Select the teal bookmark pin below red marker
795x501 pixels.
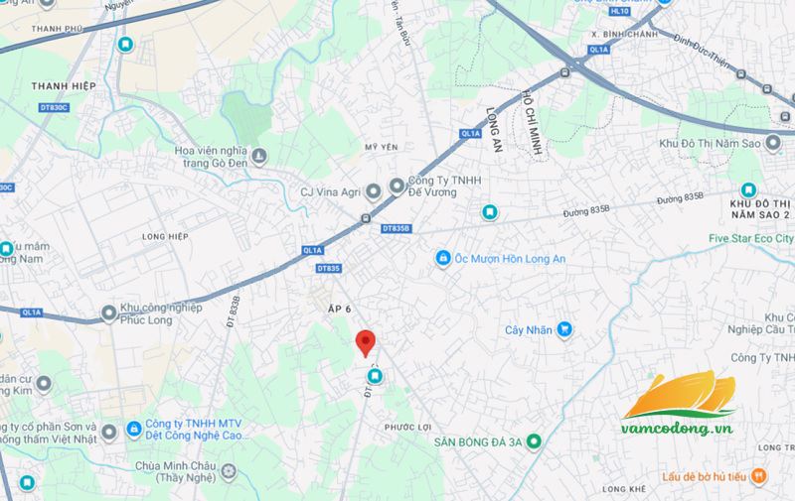(375, 376)
